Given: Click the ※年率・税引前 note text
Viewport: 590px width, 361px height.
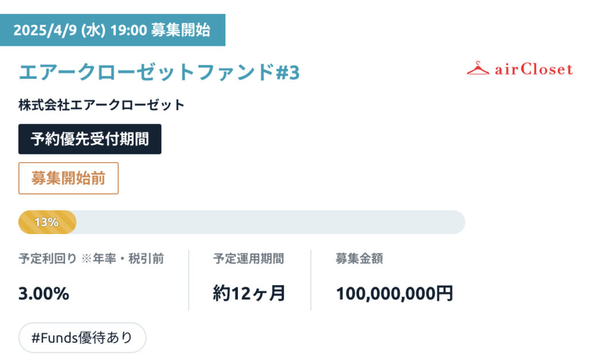Looking at the screenshot, I should pyautogui.click(x=123, y=259).
